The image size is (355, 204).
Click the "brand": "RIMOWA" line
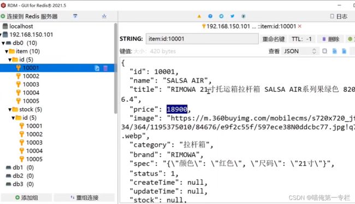click(x=167, y=155)
